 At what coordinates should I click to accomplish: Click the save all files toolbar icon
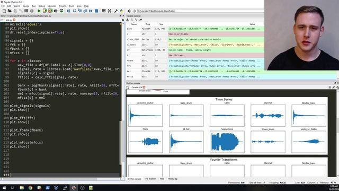(21, 11)
